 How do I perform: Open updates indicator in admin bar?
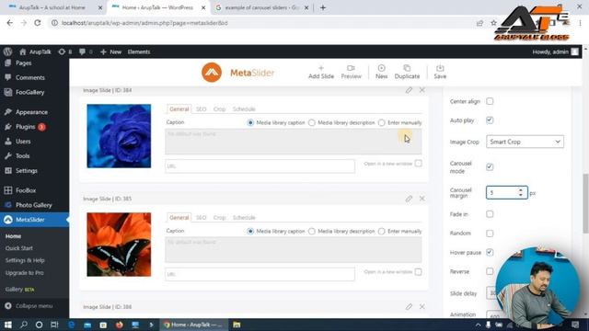(x=65, y=51)
